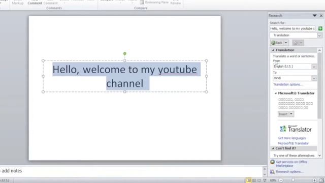The height and width of the screenshot is (183, 325).
Task: Click the notes pane scroll up arrow
Action: click(x=265, y=169)
